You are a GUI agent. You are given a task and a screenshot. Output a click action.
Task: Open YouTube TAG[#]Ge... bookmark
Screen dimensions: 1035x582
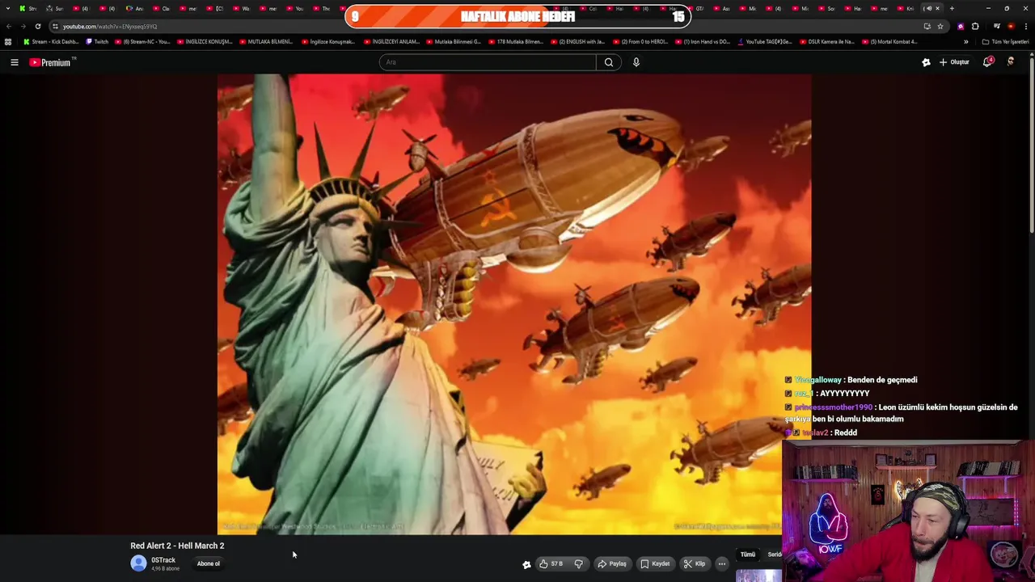click(765, 41)
